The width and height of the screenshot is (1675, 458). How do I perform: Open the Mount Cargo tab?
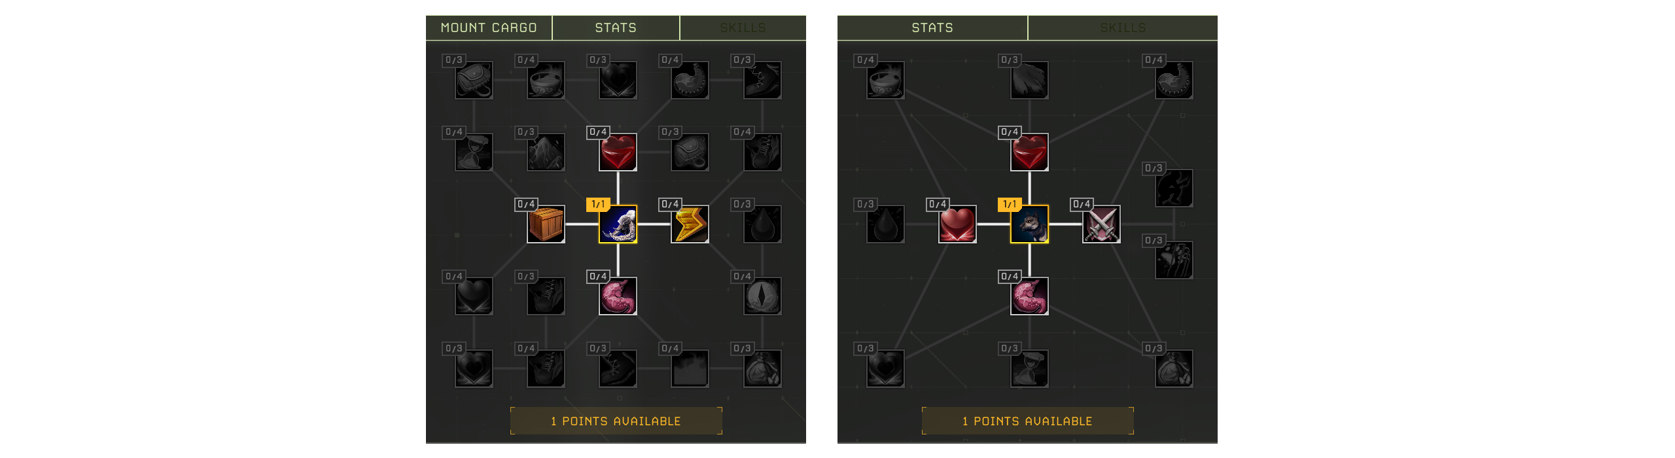[x=489, y=27]
